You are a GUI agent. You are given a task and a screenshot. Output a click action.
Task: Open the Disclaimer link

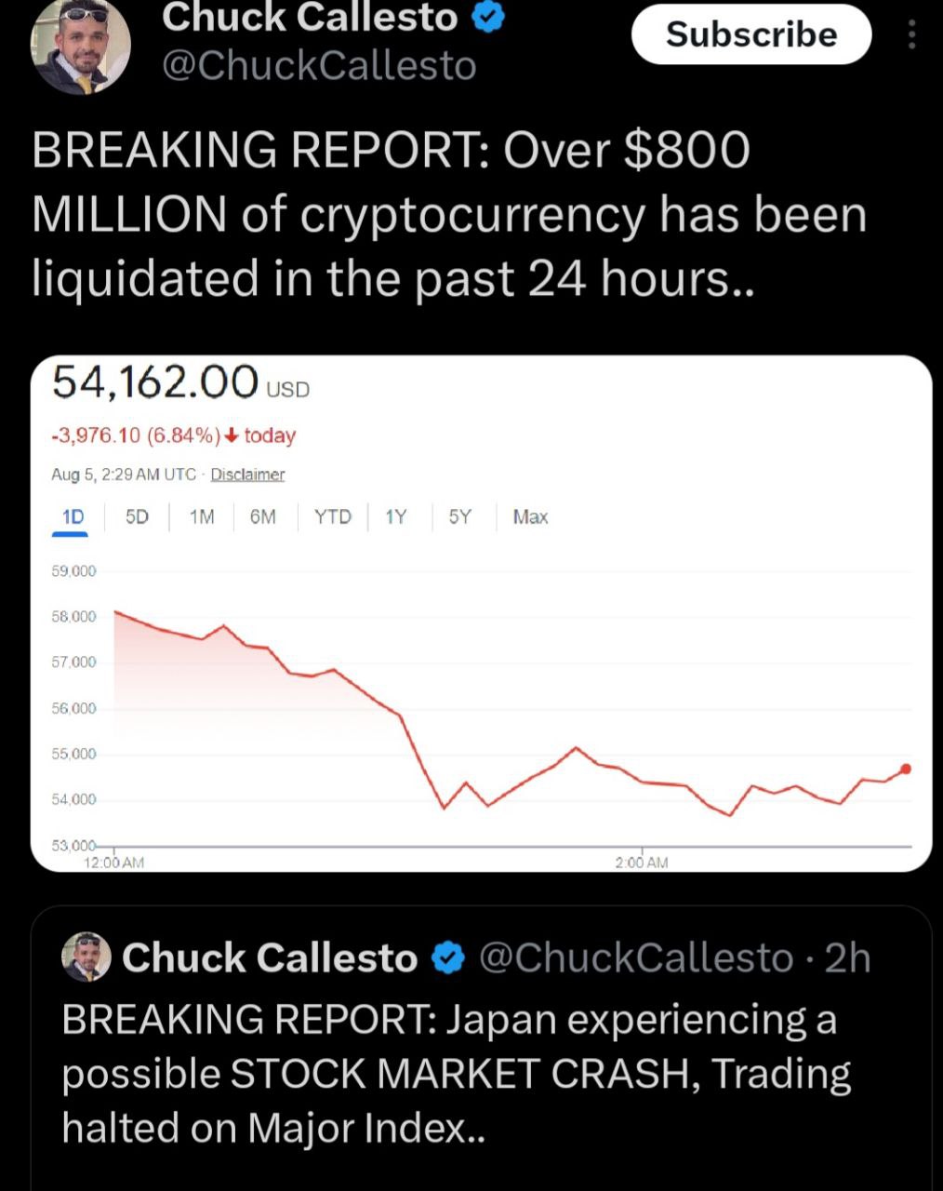pos(247,475)
